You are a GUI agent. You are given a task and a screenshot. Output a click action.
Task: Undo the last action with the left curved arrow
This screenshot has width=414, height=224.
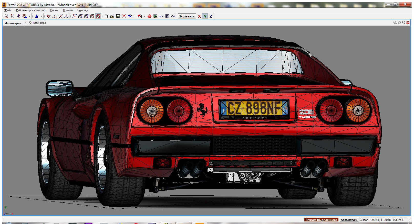161,16
